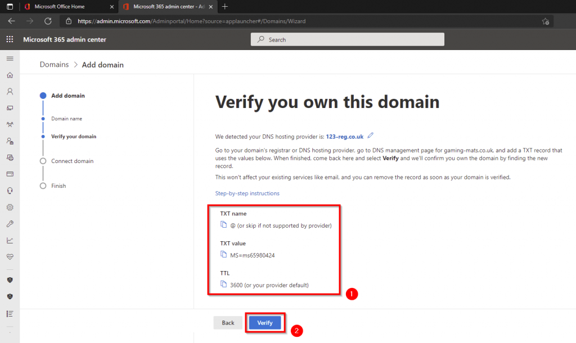Close the Microsoft Office Home tab
Image resolution: width=576 pixels, height=343 pixels.
pos(112,7)
